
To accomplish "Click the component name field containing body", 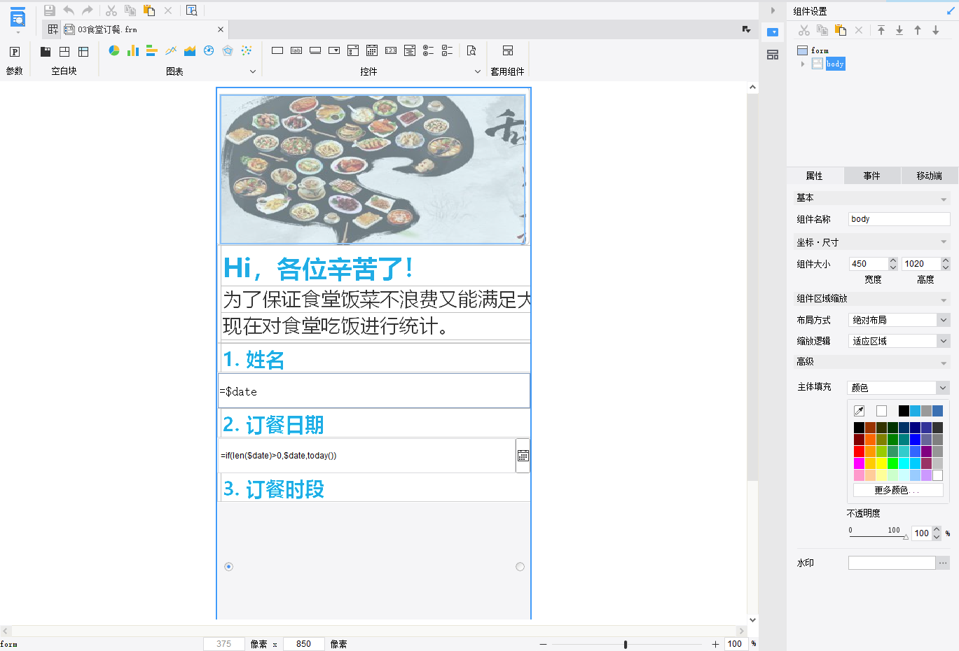I will point(899,219).
